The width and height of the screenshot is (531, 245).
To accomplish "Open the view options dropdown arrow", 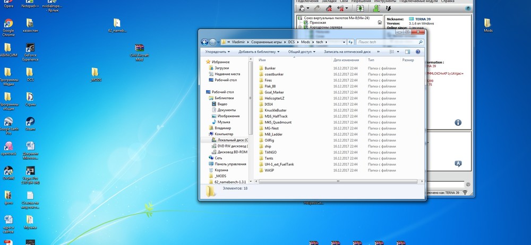I will (399, 52).
